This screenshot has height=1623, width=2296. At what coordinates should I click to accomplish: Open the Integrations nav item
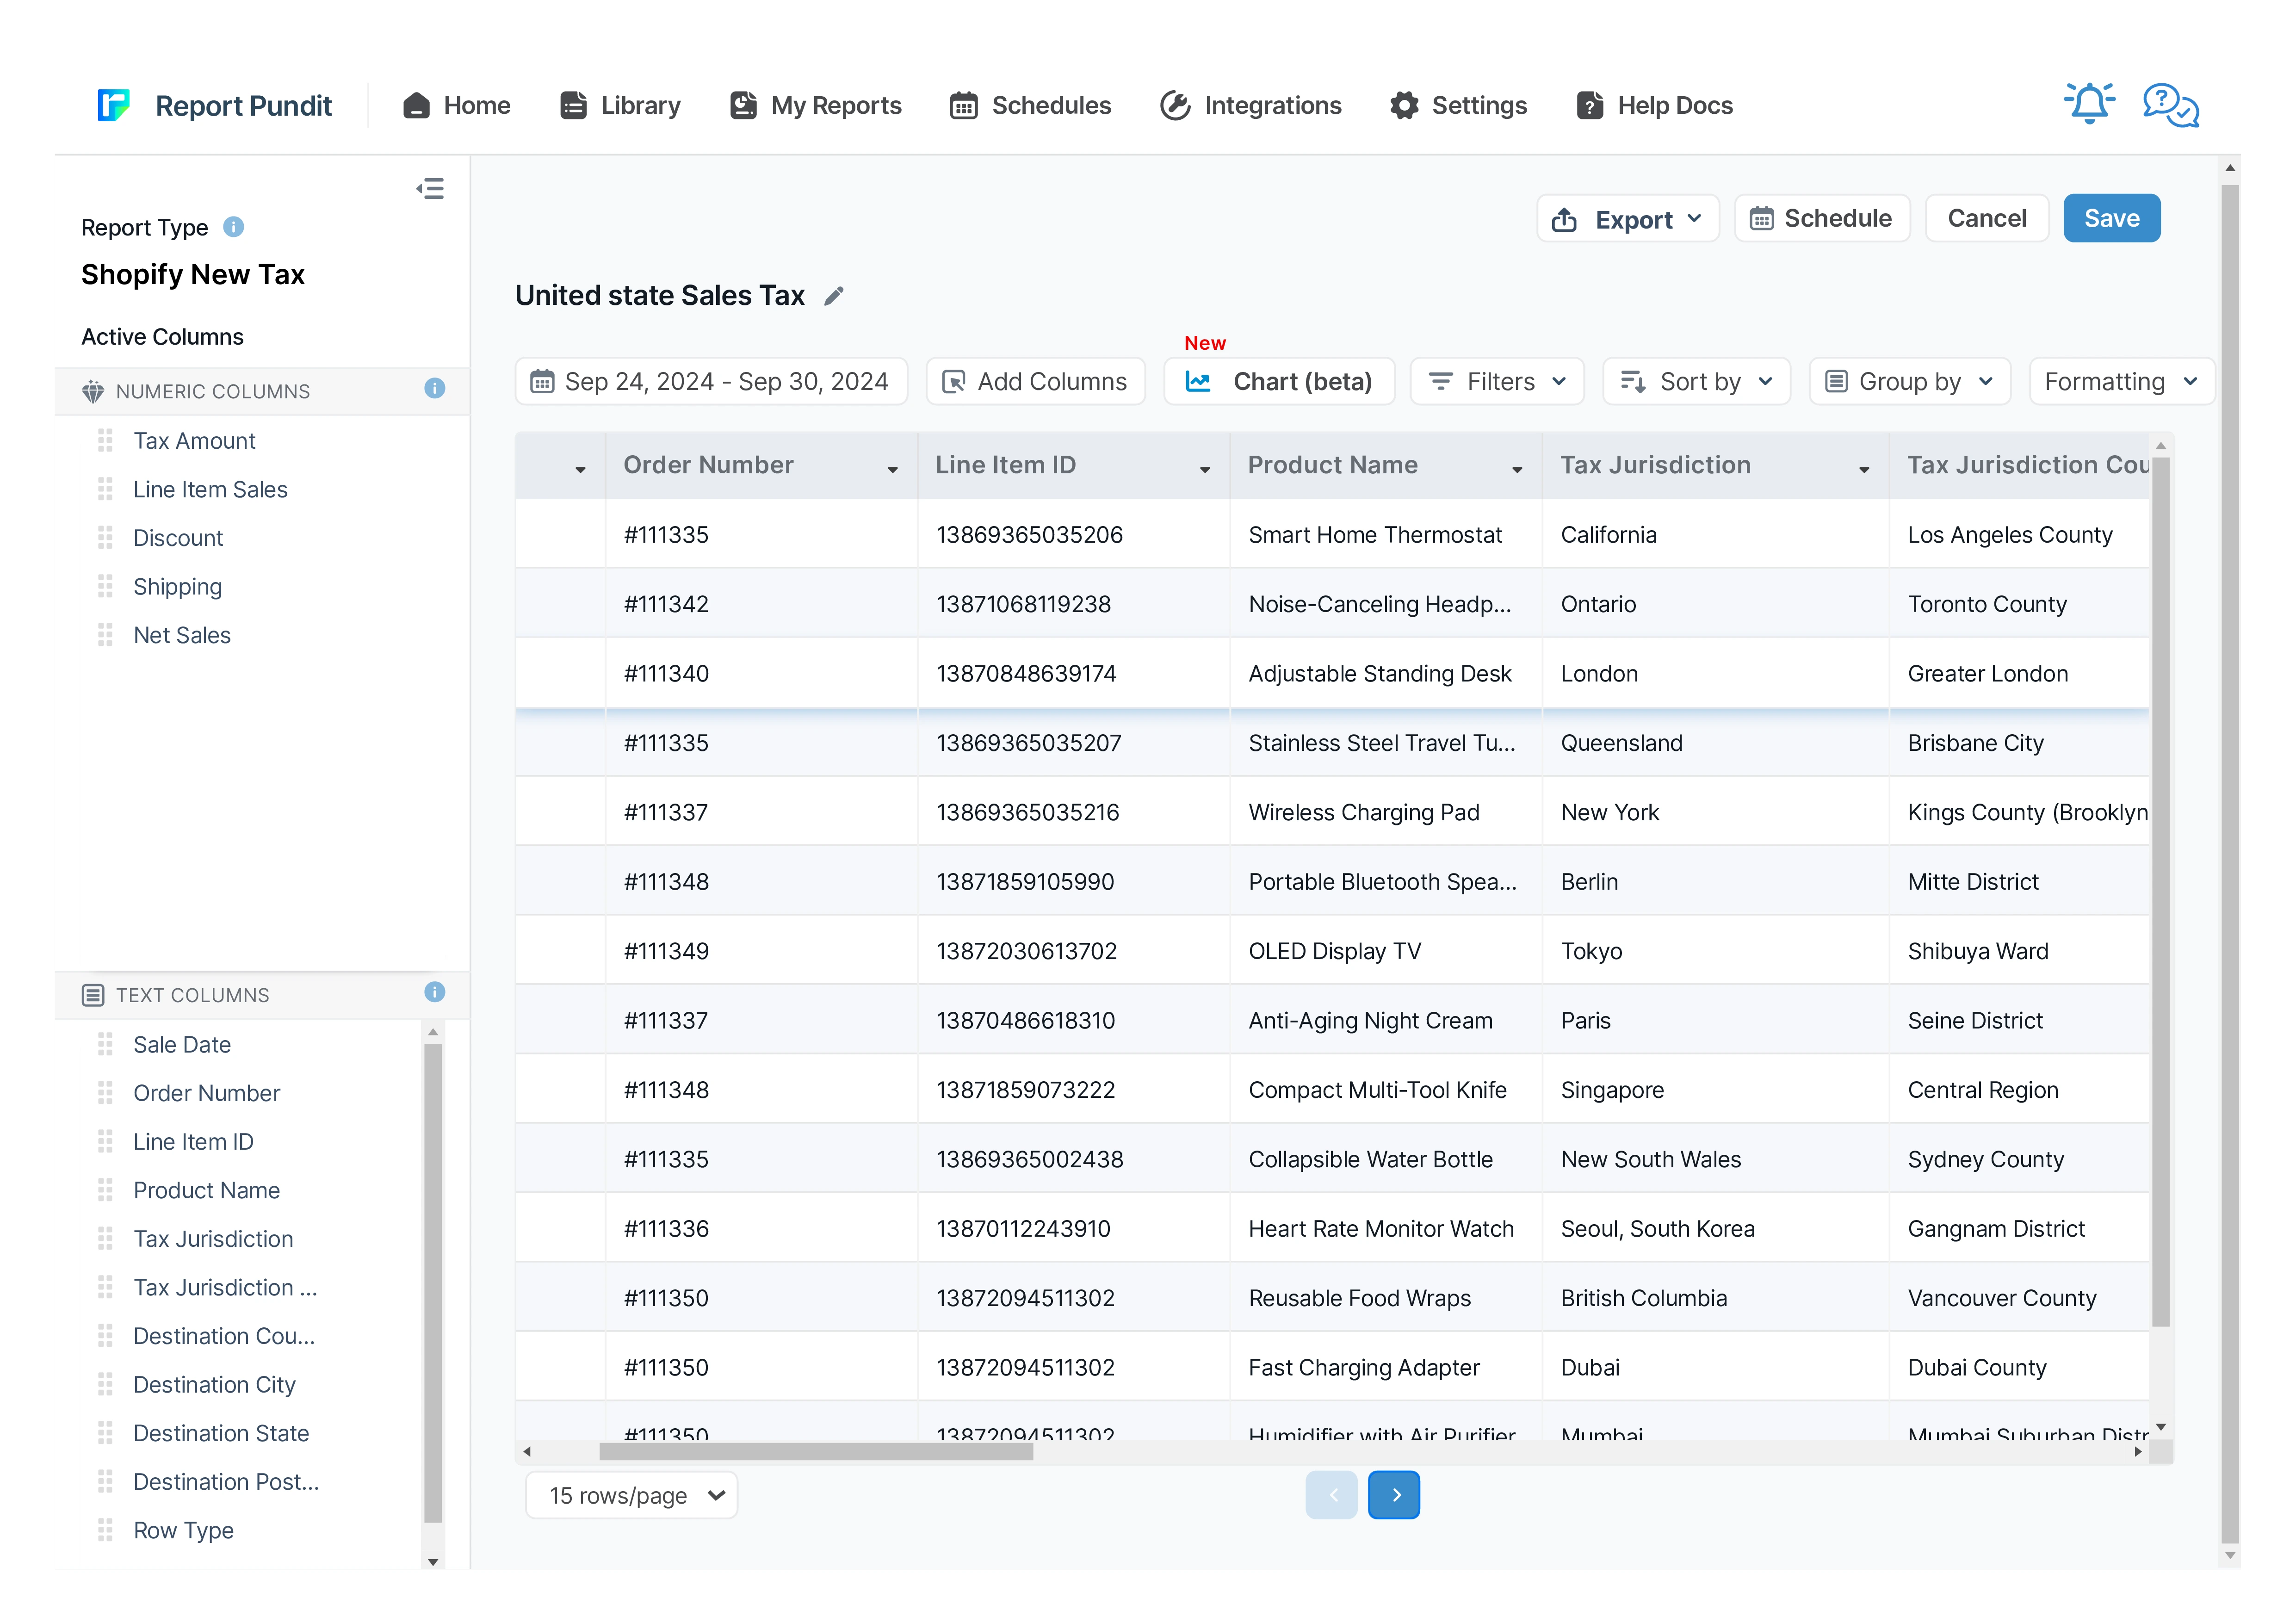[1251, 105]
